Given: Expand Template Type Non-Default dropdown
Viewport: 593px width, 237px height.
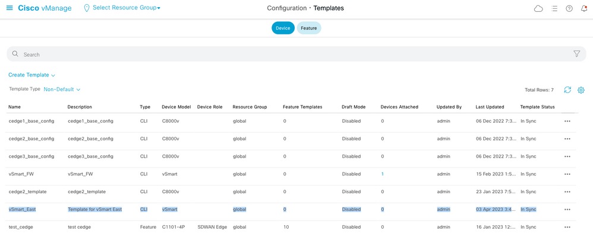Looking at the screenshot, I should tap(62, 89).
